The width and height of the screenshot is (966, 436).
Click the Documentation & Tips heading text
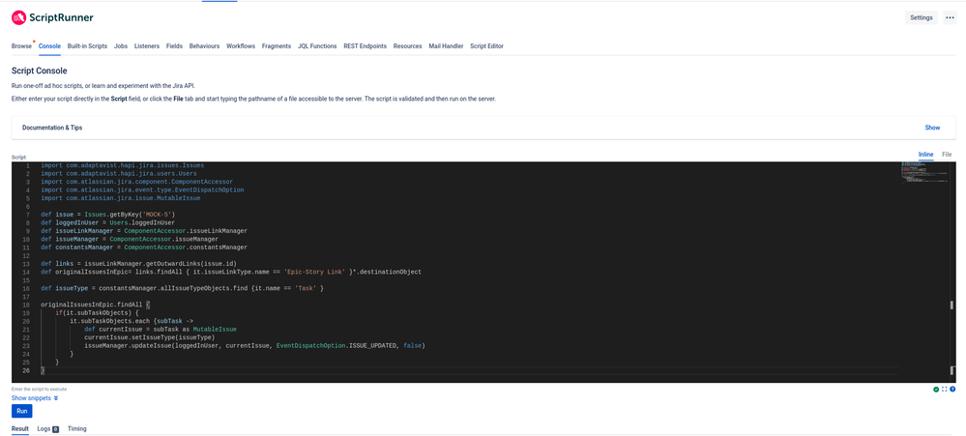(52, 128)
